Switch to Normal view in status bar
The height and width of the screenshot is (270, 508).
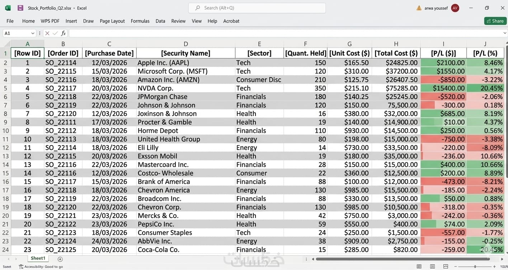pyautogui.click(x=419, y=266)
